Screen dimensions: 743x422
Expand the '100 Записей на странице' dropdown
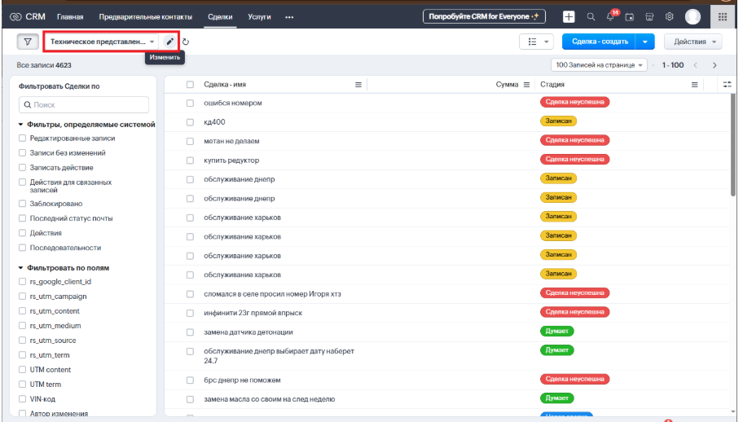[600, 65]
